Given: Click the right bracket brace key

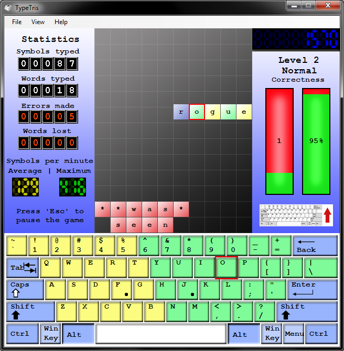Looking at the screenshot, I should pyautogui.click(x=292, y=268).
